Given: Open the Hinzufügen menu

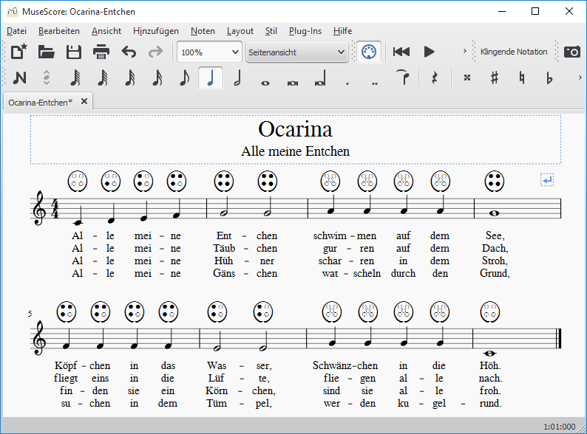Looking at the screenshot, I should tap(156, 31).
